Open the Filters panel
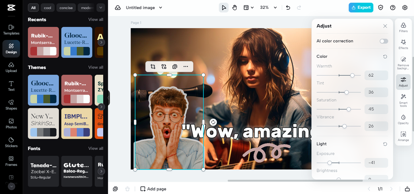Viewport: 414px width, 194px height. (403, 27)
